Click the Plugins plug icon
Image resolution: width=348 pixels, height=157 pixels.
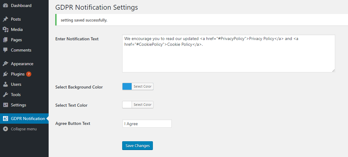coord(5,74)
